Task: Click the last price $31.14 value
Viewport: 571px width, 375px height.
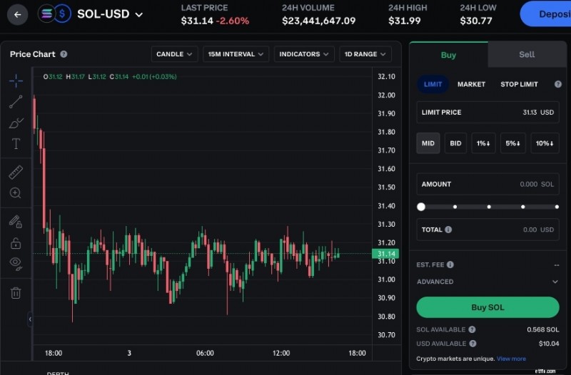Action: tap(197, 21)
